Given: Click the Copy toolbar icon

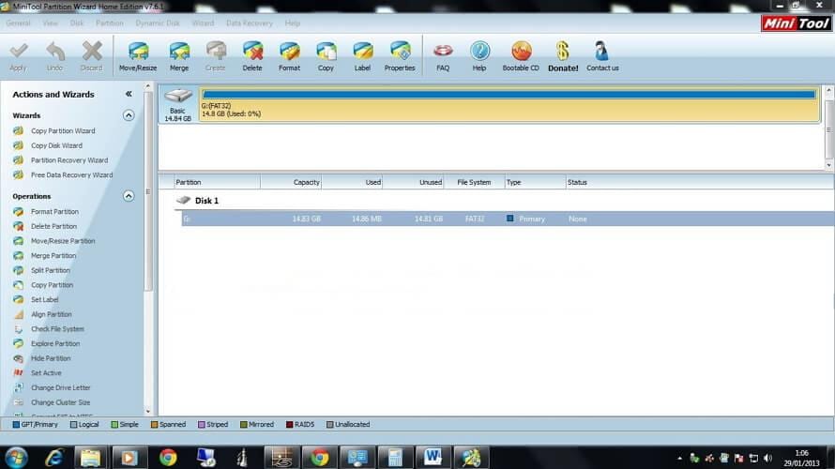Looking at the screenshot, I should 326,51.
